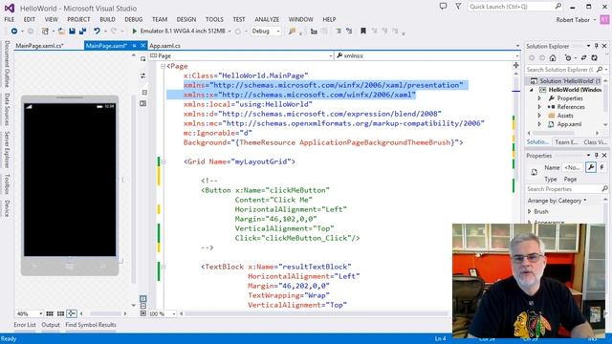
Task: Open the code editor 100 % zoom dropdown
Action: [x=174, y=313]
